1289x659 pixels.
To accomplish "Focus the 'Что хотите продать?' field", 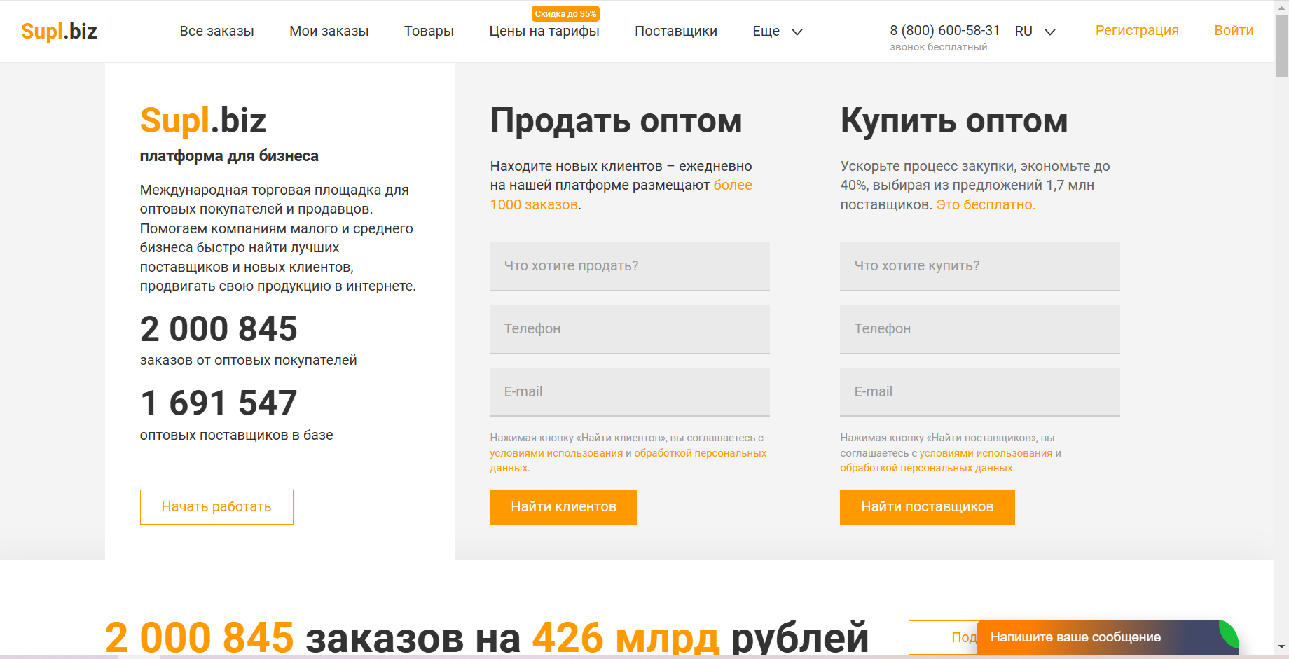I will [x=629, y=266].
